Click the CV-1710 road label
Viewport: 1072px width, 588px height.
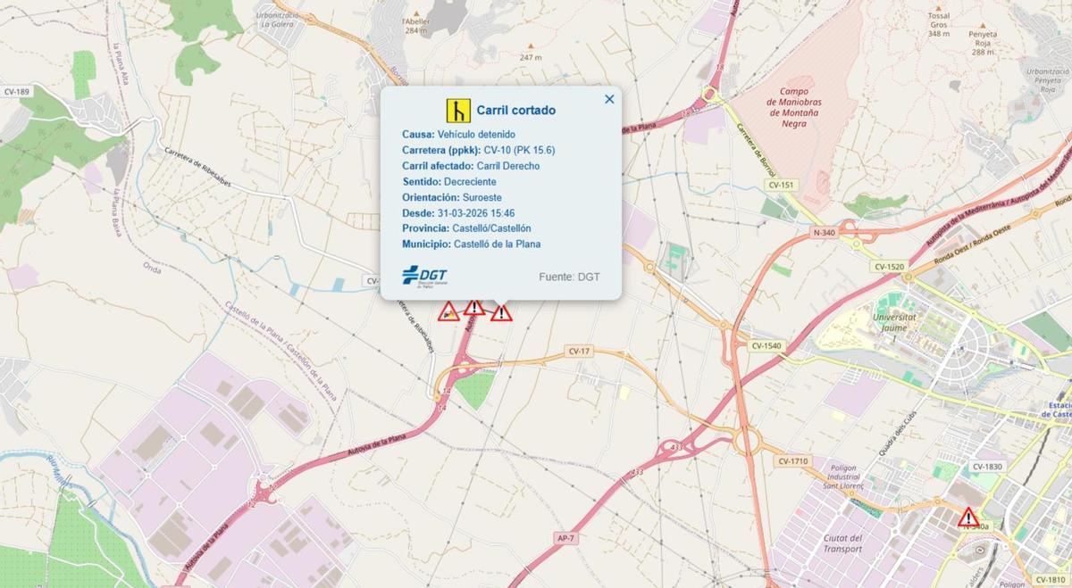(792, 461)
